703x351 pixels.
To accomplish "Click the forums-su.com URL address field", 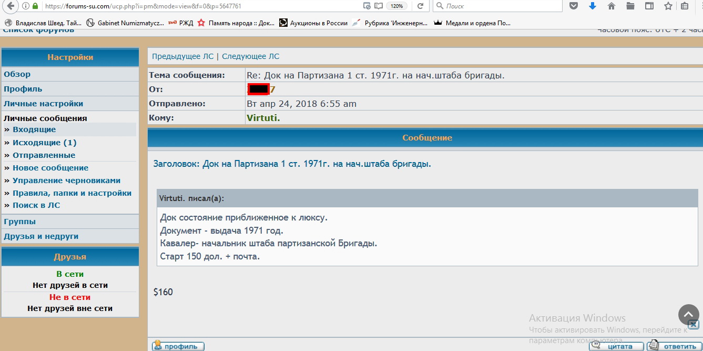I will click(x=202, y=6).
